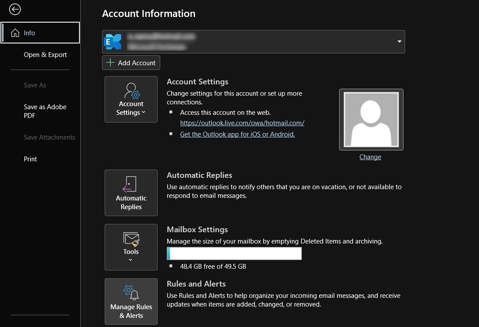This screenshot has height=327, width=479.
Task: Select the greyed-out Save As item
Action: (35, 85)
